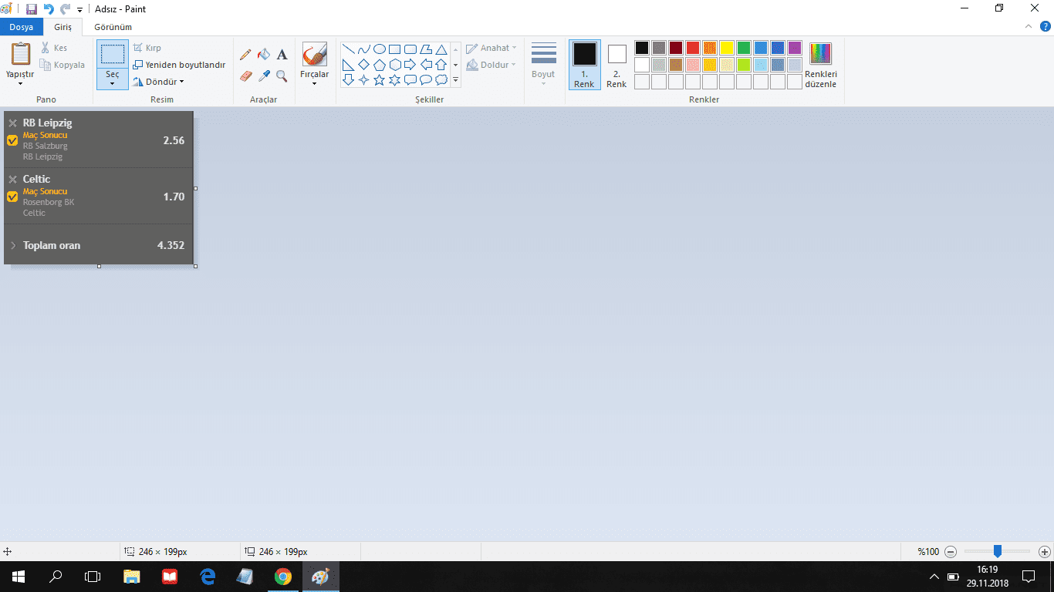The height and width of the screenshot is (592, 1054).
Task: Click the zoom in plus button
Action: [1045, 552]
